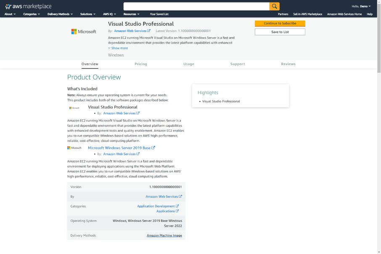381x254 pixels.
Task: Open the Amazon Machine Image link
Action: point(164,235)
